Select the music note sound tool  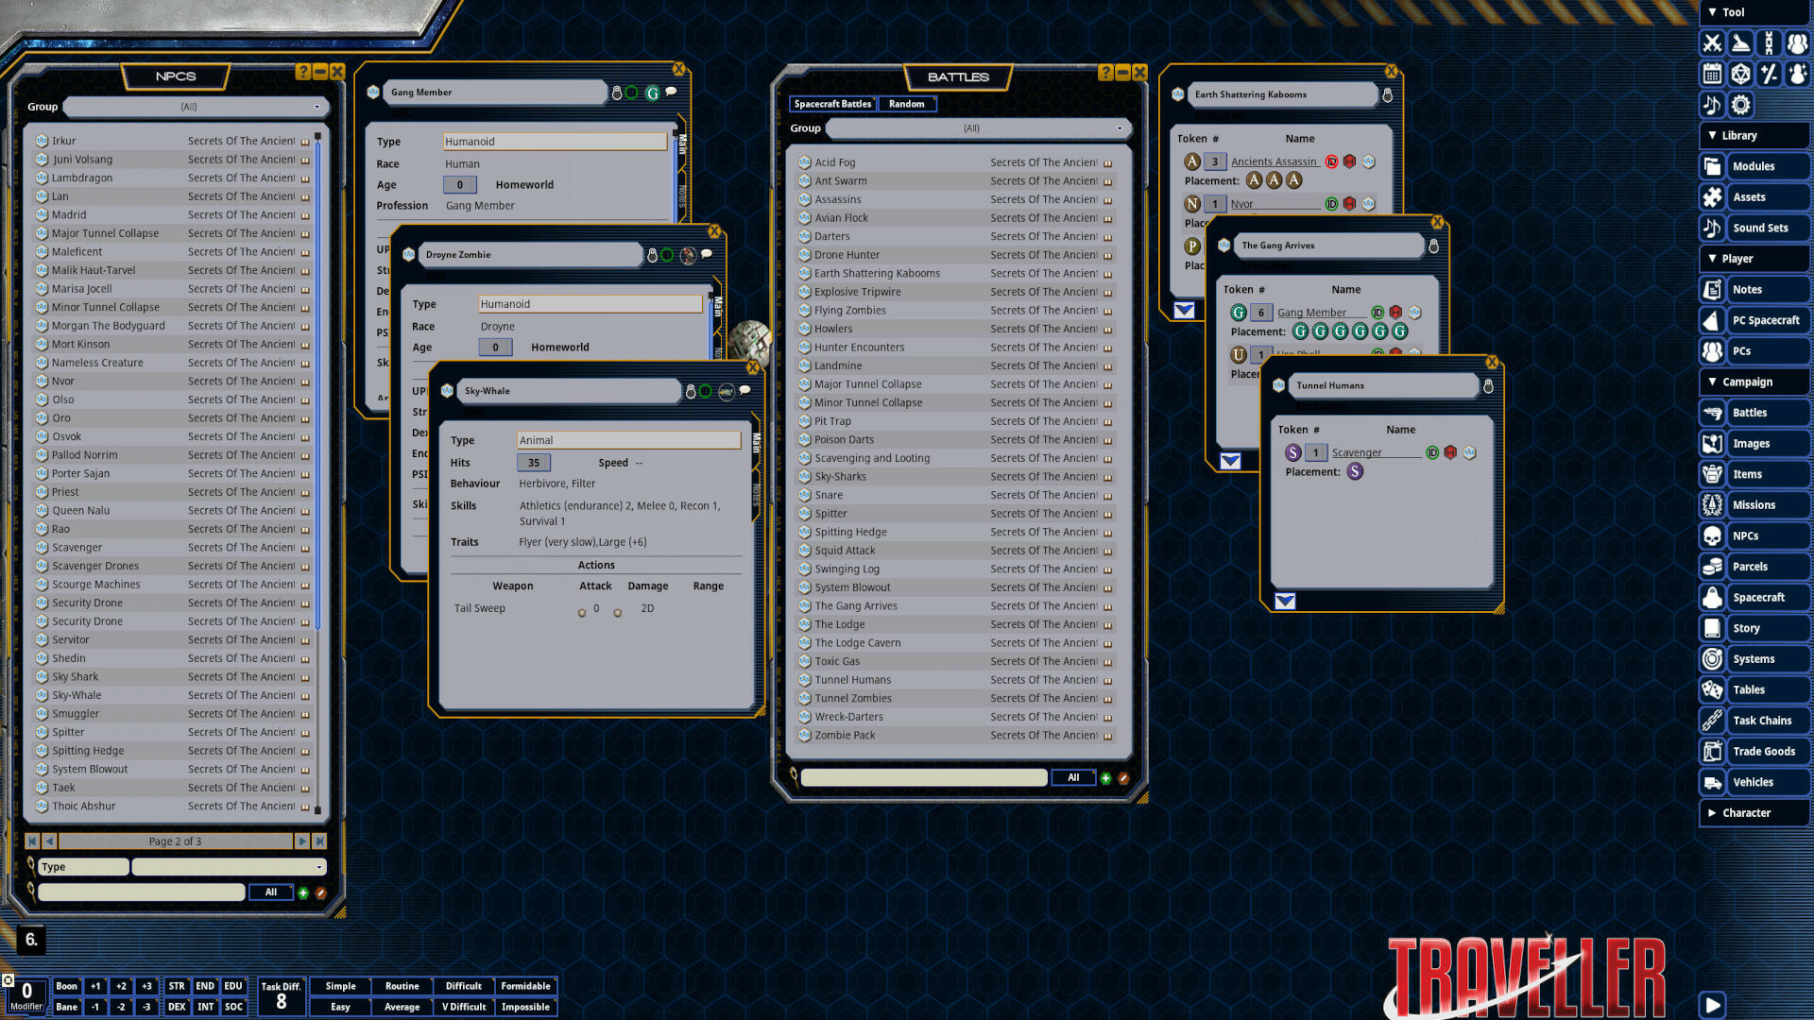point(1711,105)
